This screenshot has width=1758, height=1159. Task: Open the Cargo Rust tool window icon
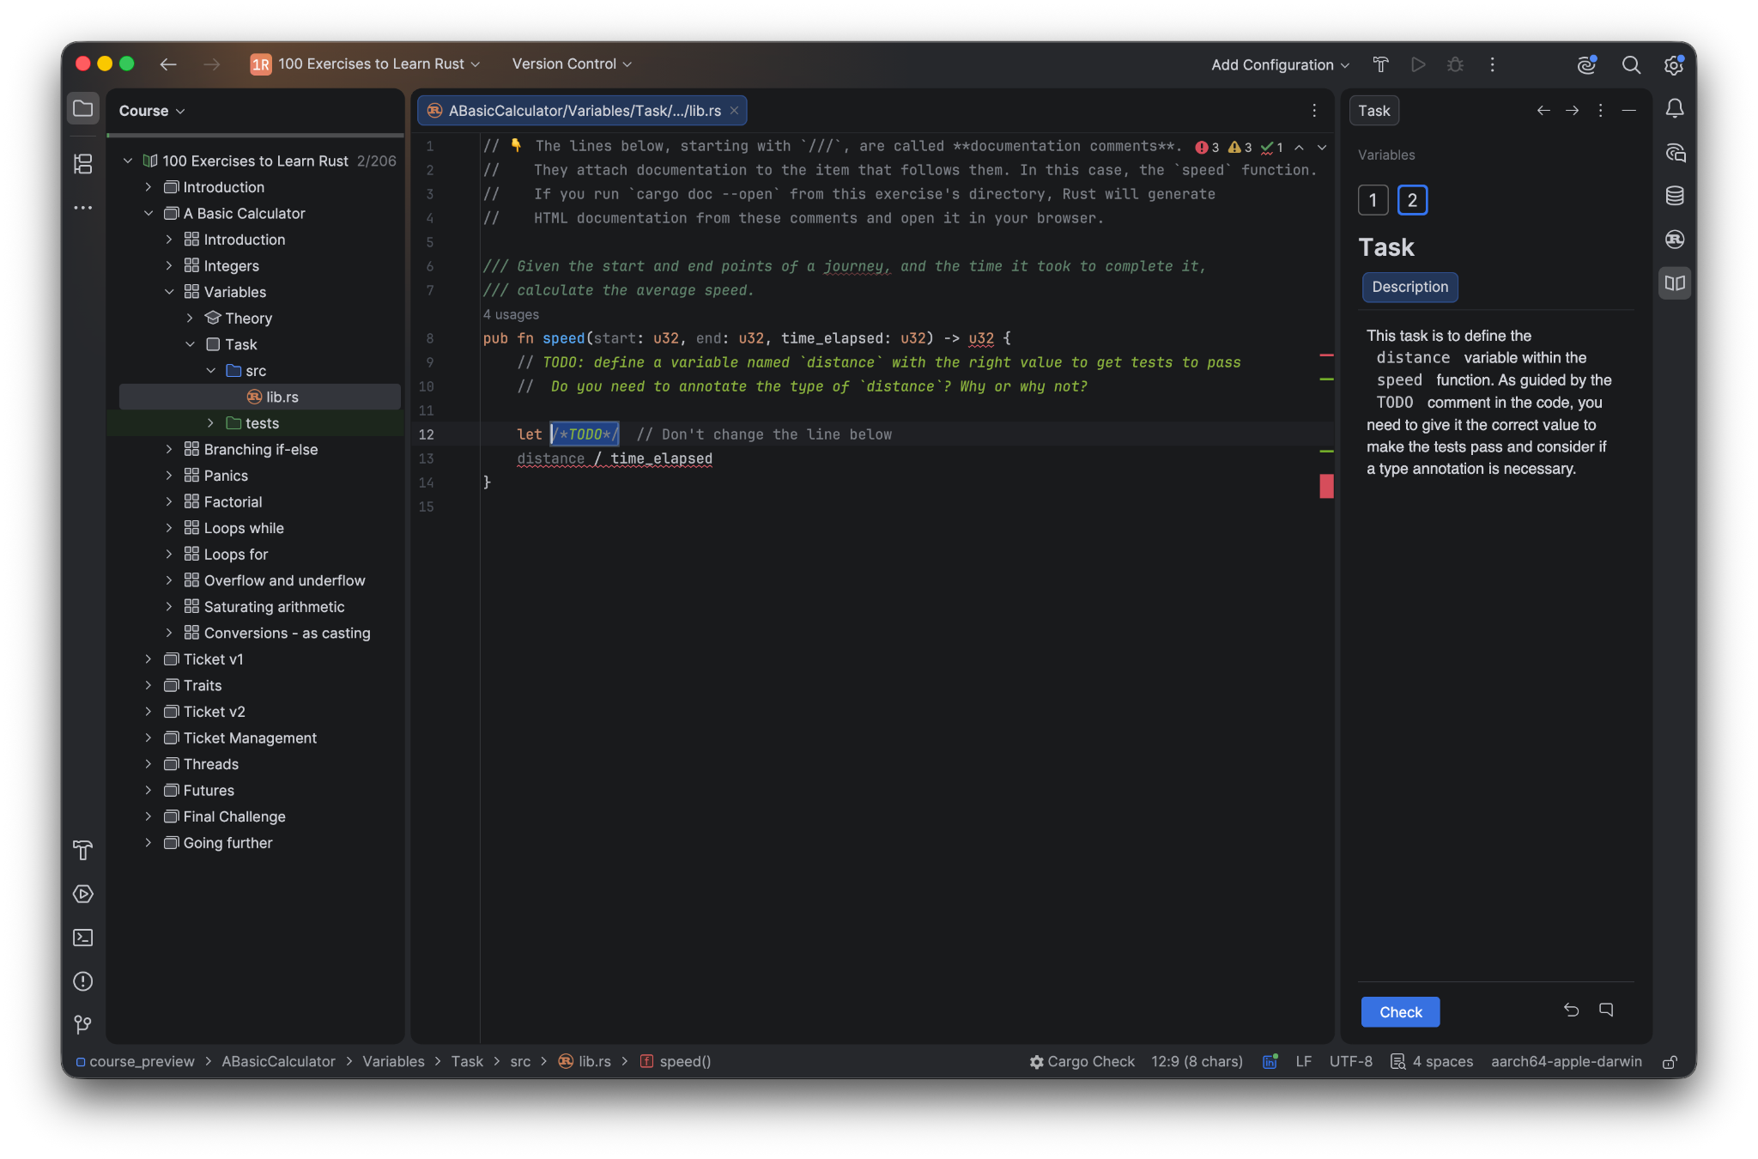pyautogui.click(x=1675, y=240)
